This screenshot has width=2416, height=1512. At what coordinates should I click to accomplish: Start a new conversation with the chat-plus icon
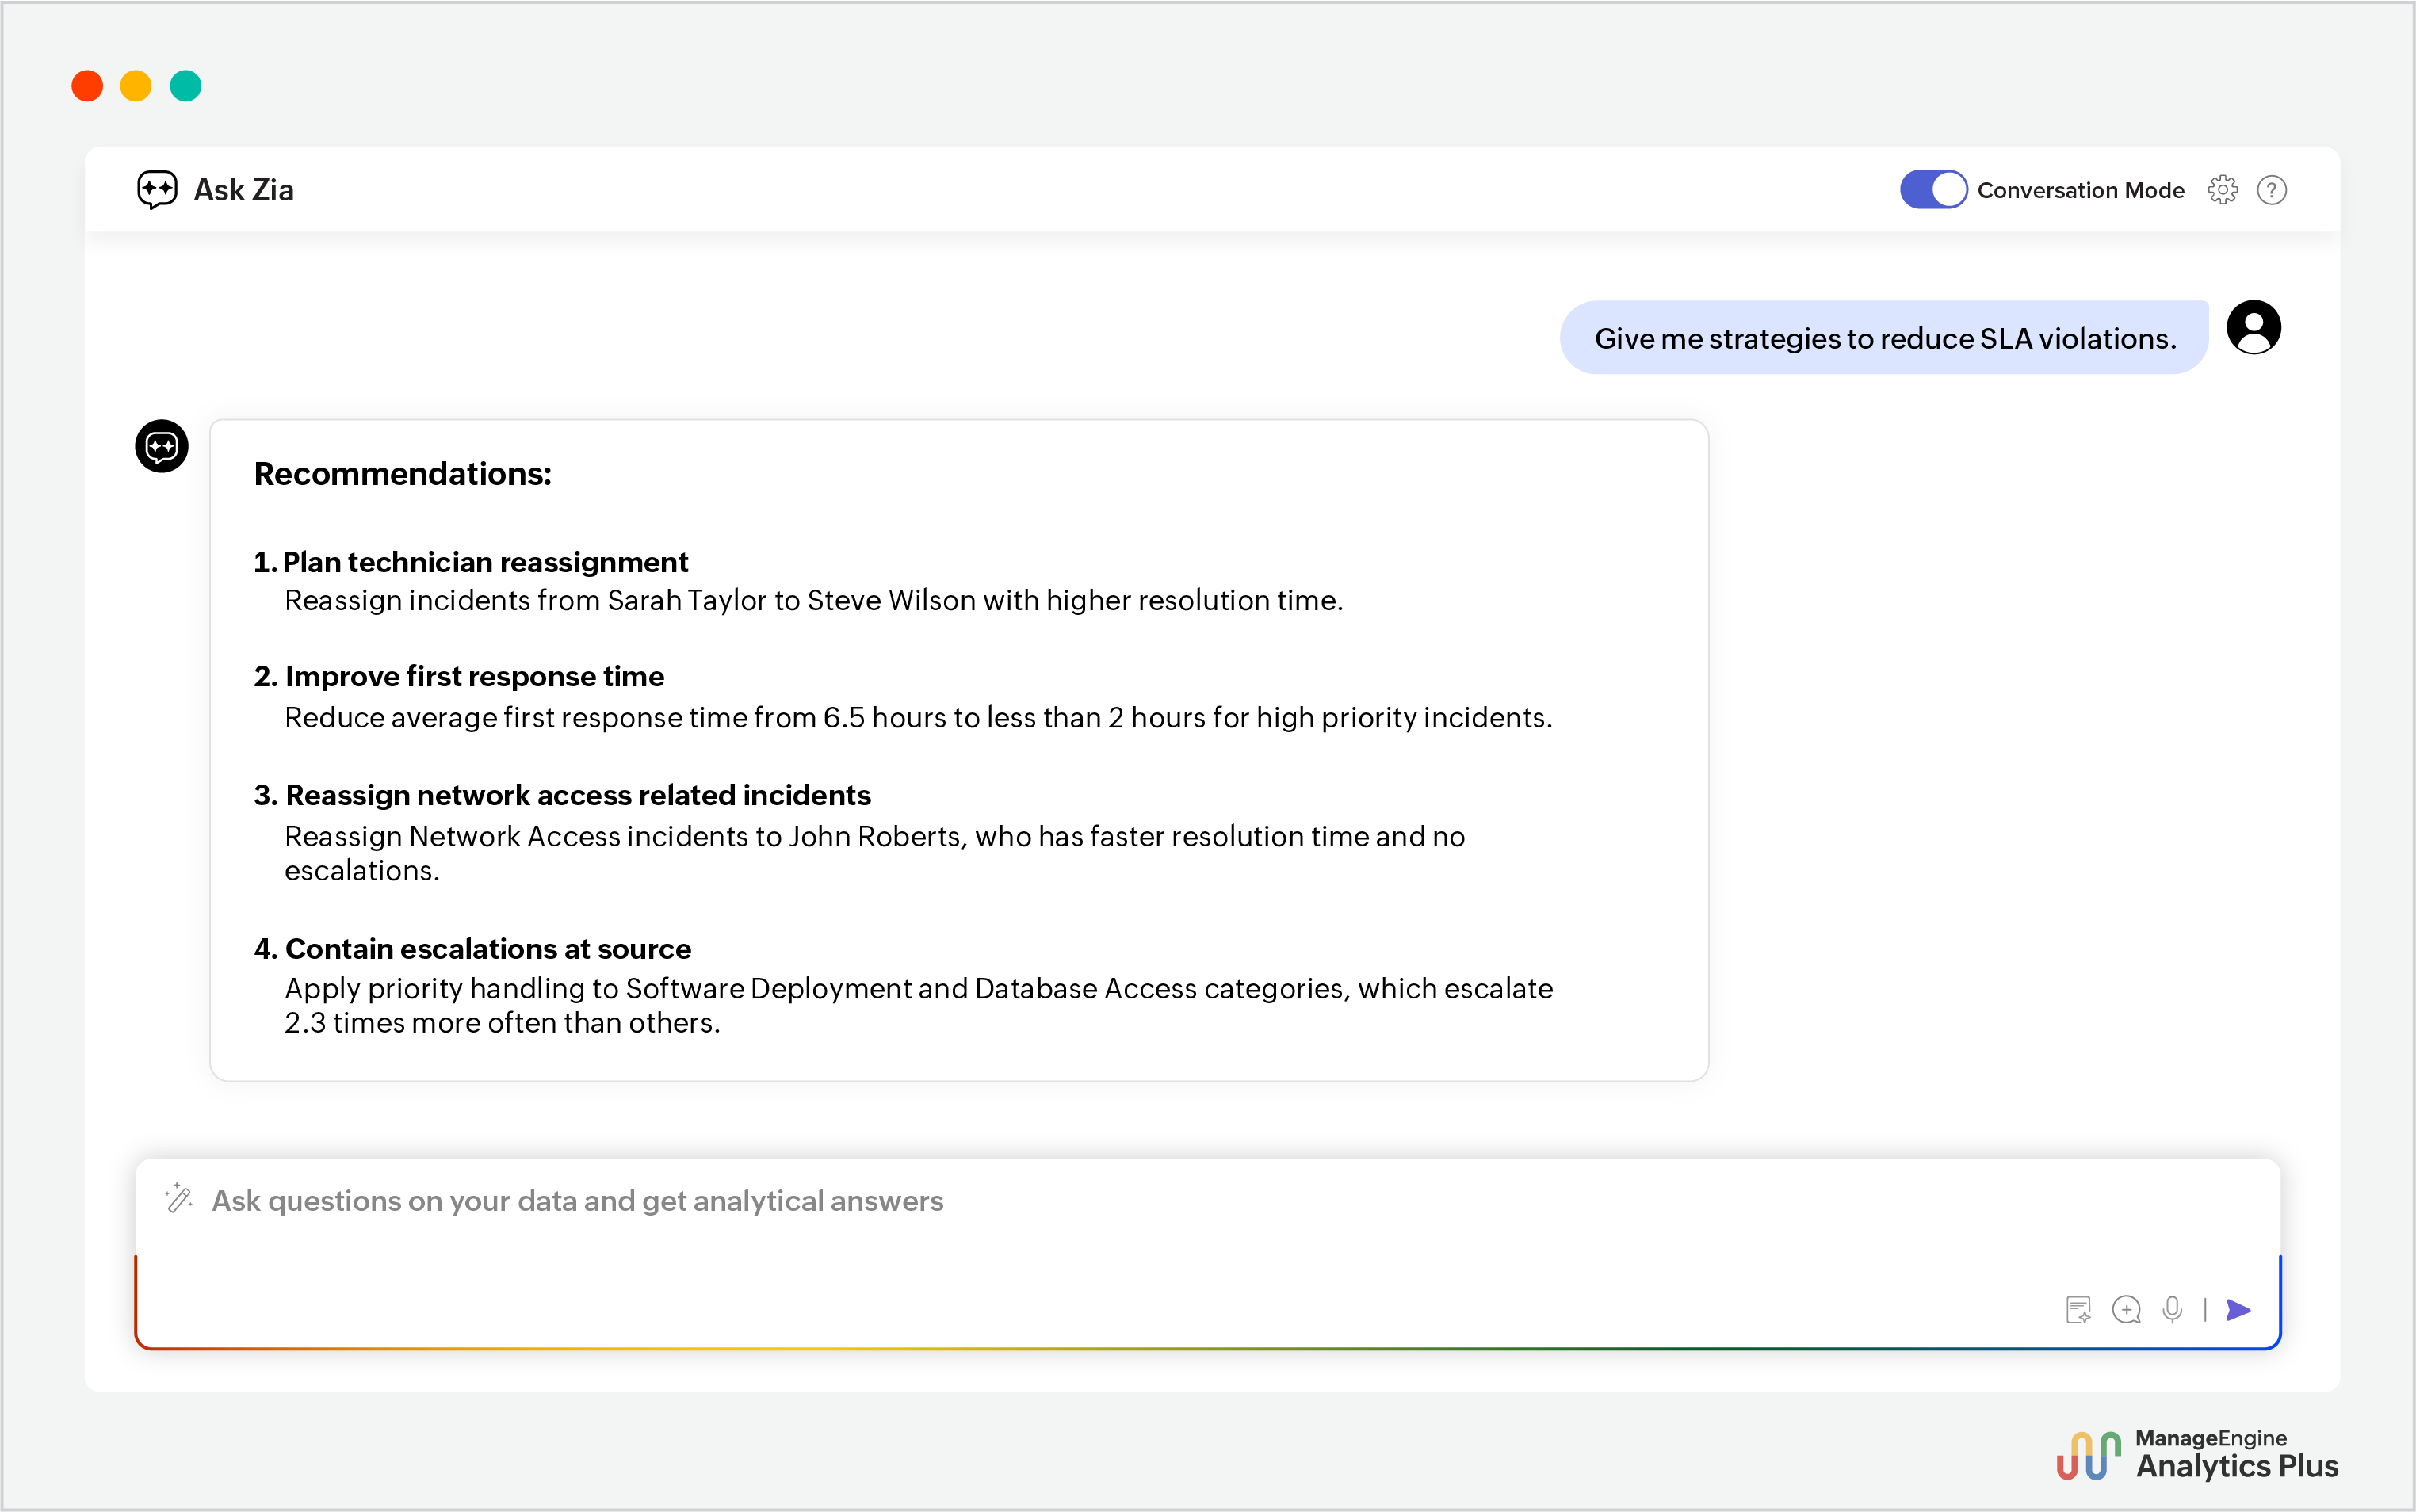pos(2127,1308)
